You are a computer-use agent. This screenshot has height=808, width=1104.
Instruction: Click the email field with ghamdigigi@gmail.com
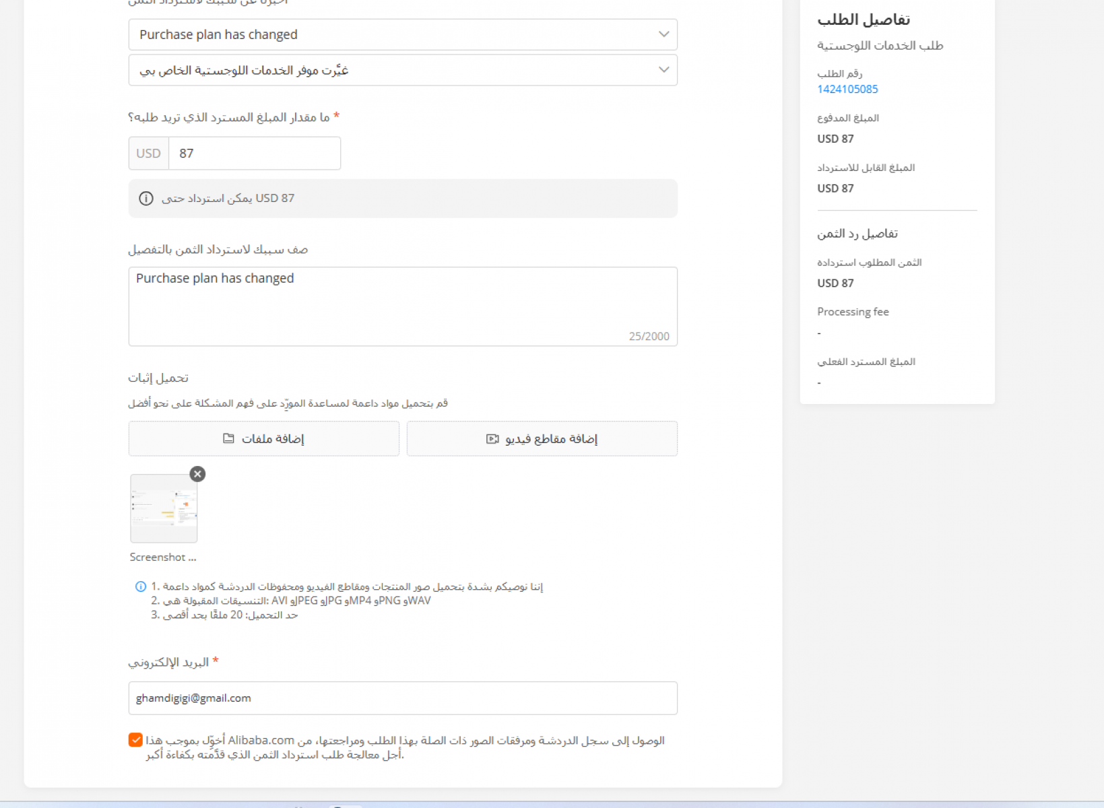click(x=403, y=698)
